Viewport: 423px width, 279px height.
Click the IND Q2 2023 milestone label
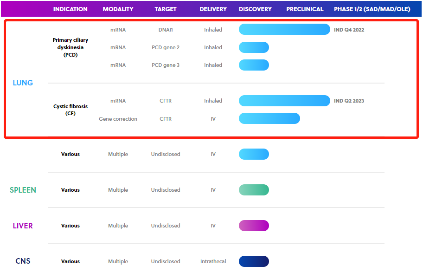pyautogui.click(x=349, y=101)
